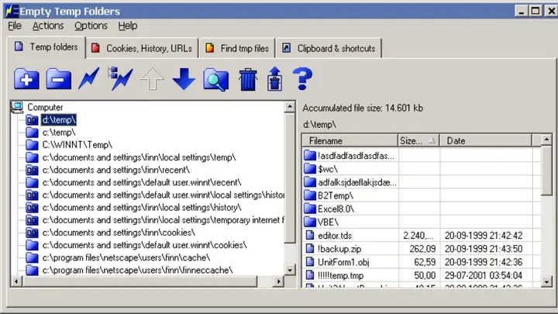
Task: Switch to Cookies, History, URLs tab
Action: click(143, 48)
